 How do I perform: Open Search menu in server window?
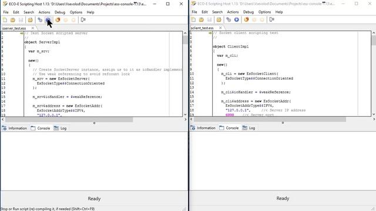[29, 12]
